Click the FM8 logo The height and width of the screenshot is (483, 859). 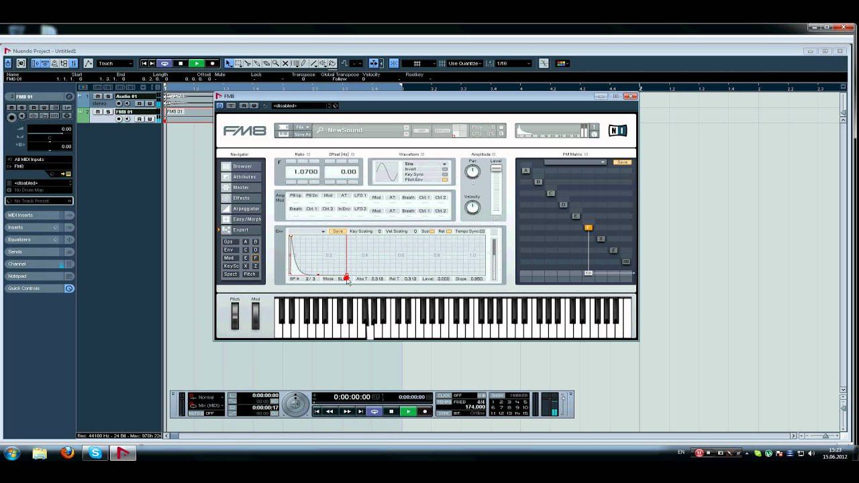[x=245, y=131]
